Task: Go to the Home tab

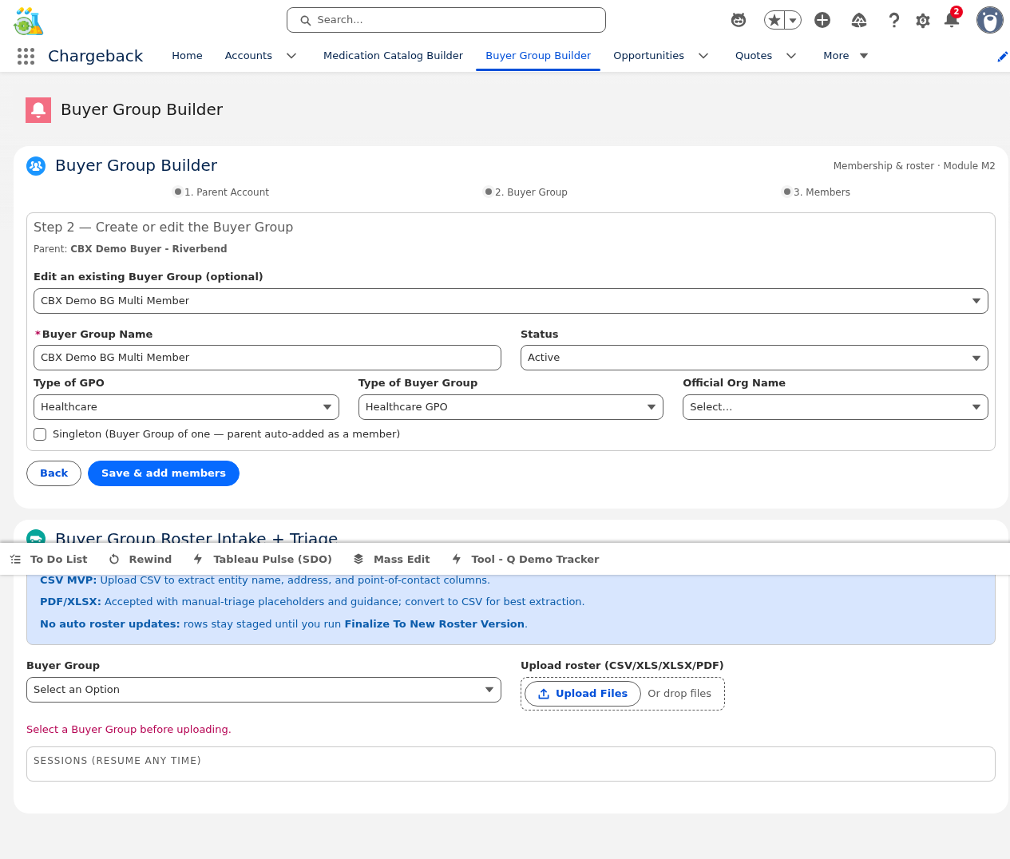Action: point(187,56)
